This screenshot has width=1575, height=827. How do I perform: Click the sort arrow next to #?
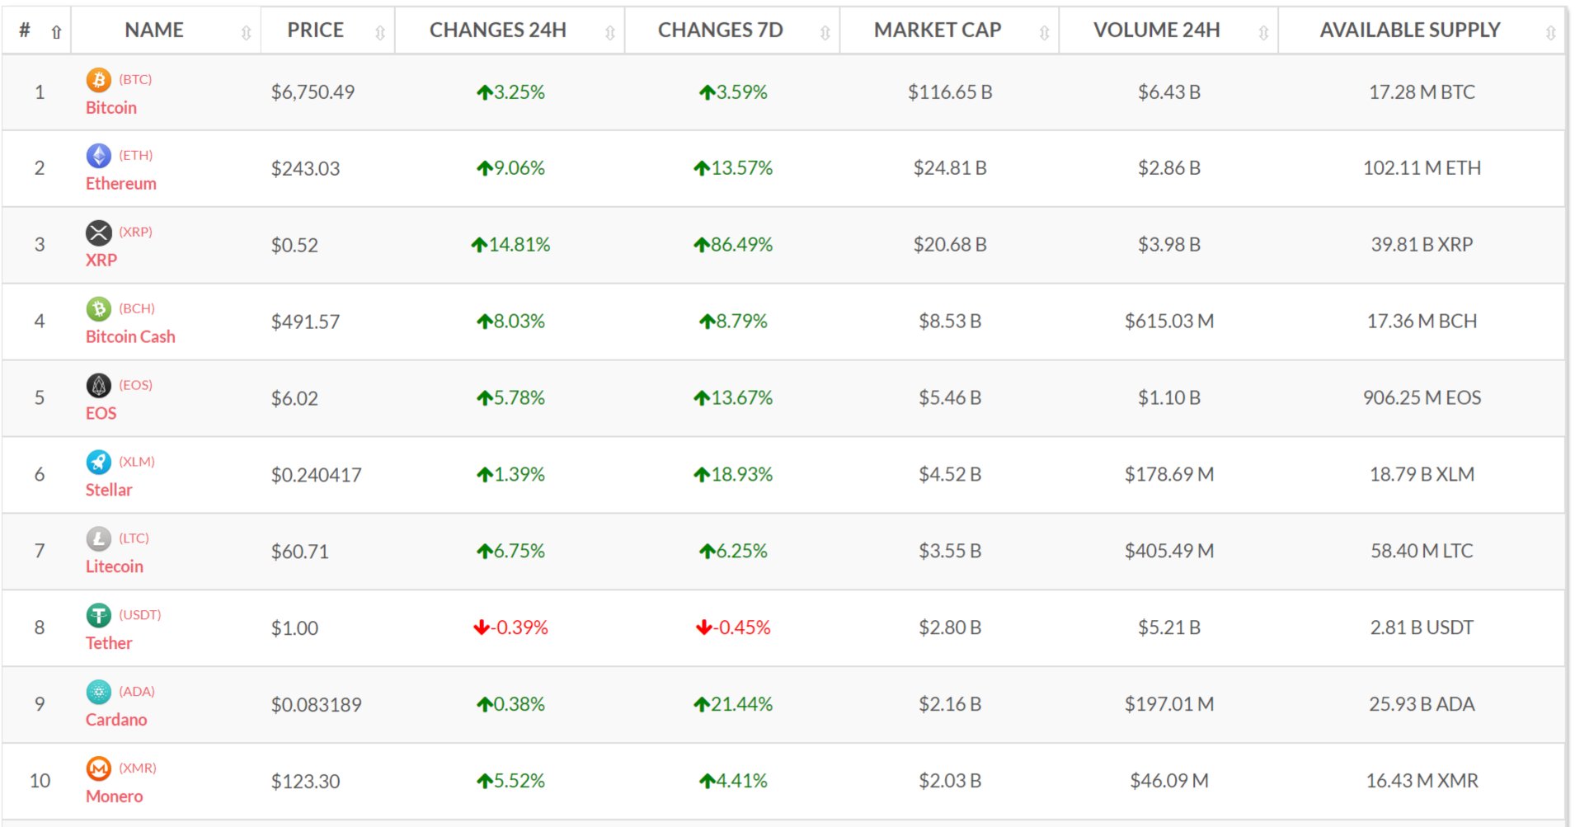tap(56, 32)
